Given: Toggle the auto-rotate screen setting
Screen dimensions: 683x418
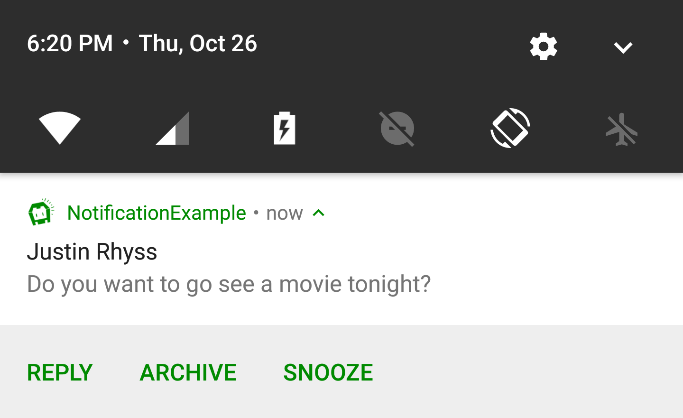Looking at the screenshot, I should click(510, 128).
